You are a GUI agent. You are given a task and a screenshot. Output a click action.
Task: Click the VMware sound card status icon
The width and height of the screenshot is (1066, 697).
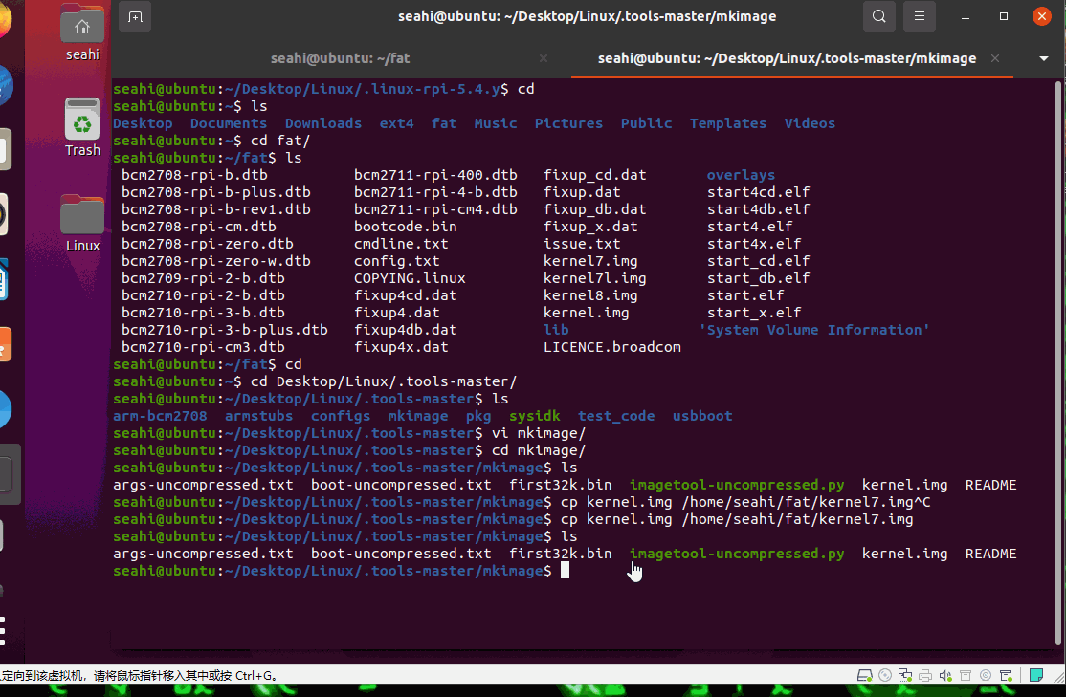click(945, 675)
